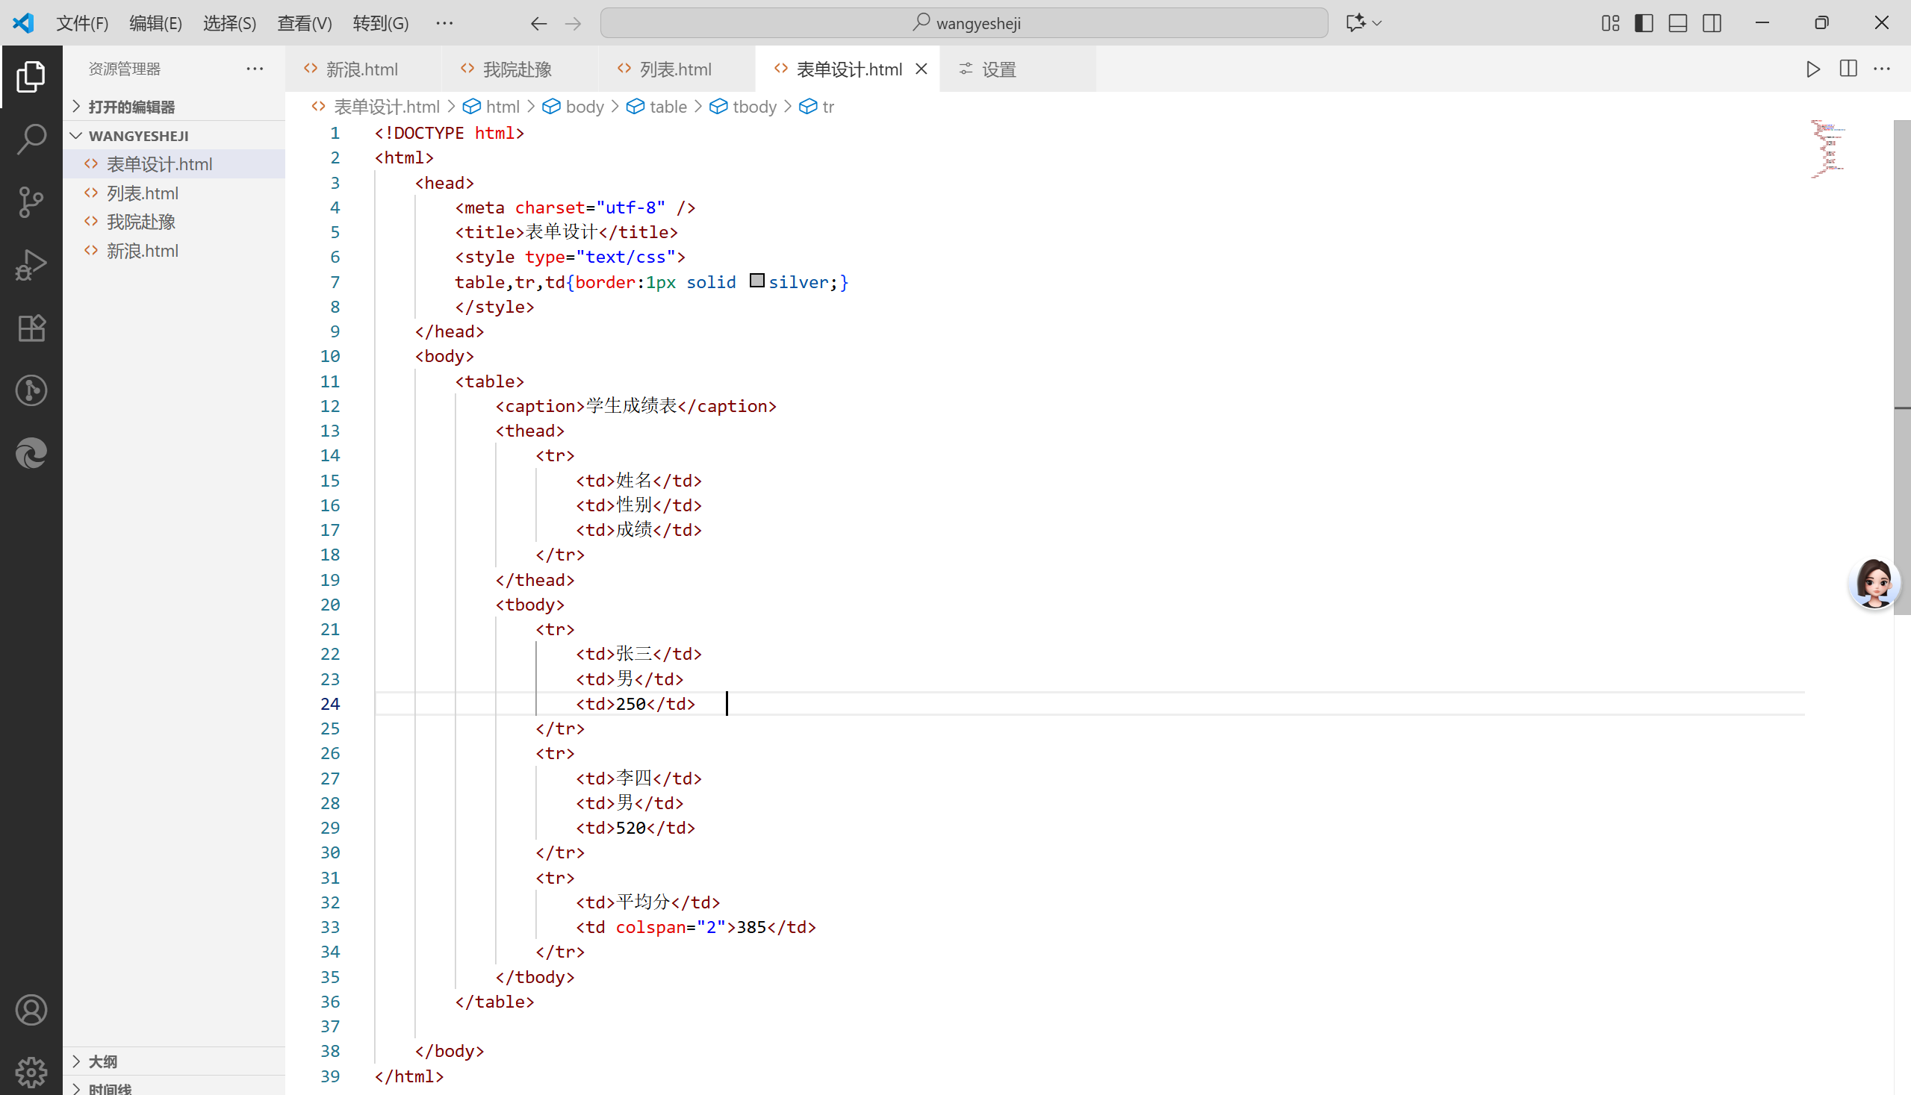Open 新浪.html in the explorer

click(x=142, y=252)
